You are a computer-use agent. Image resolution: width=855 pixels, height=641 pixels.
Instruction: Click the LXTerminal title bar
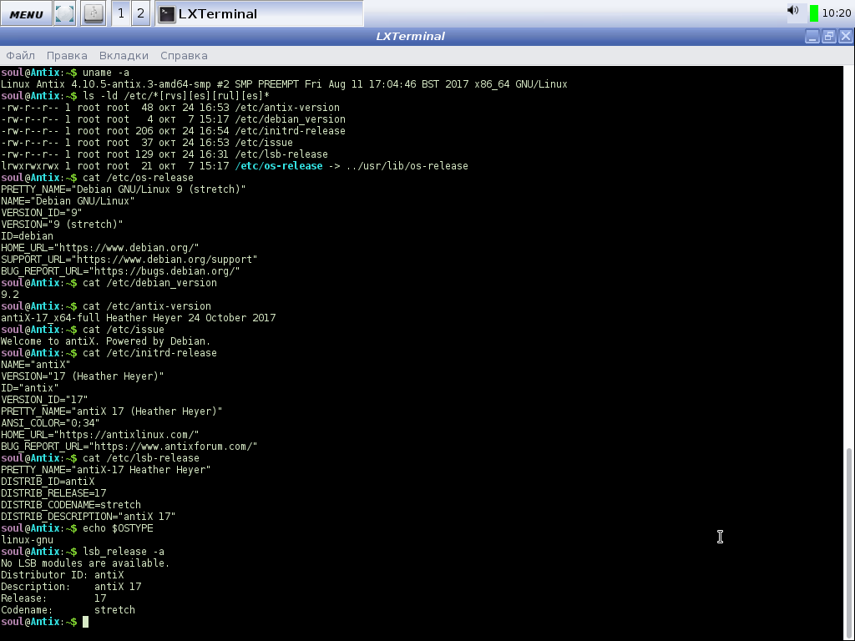410,37
